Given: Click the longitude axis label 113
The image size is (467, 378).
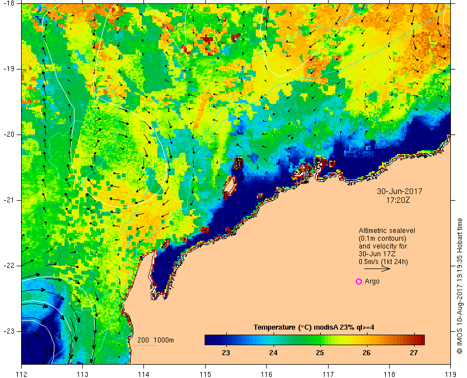Looking at the screenshot, I should (x=82, y=374).
